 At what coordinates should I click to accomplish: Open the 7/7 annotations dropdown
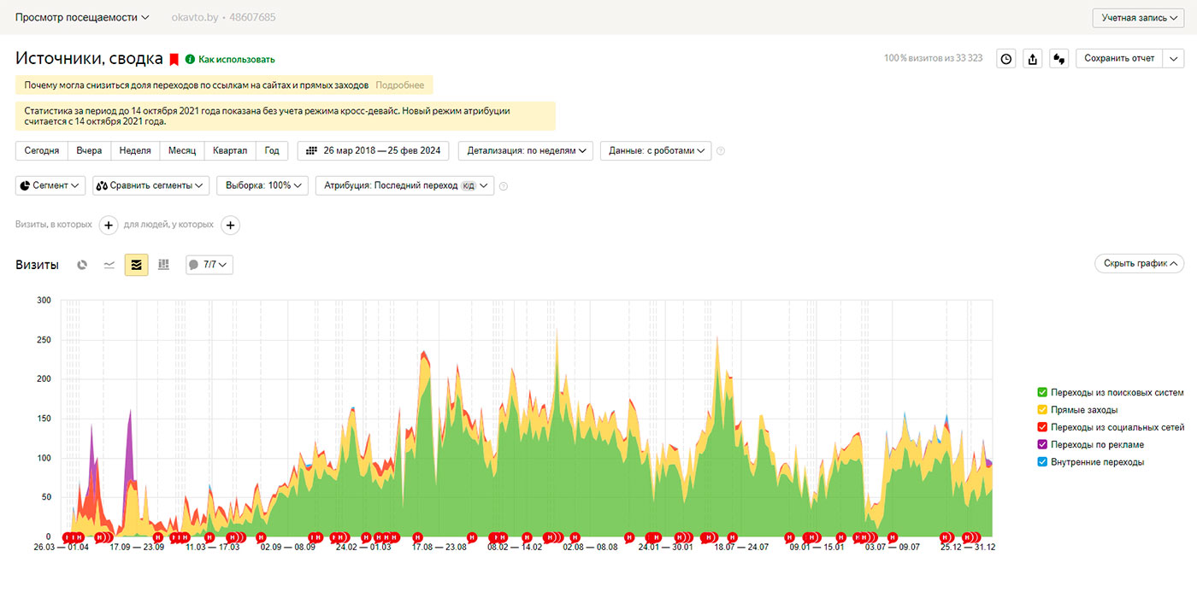pos(209,265)
